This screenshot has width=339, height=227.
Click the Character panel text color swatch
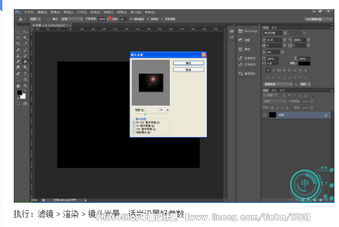304,63
